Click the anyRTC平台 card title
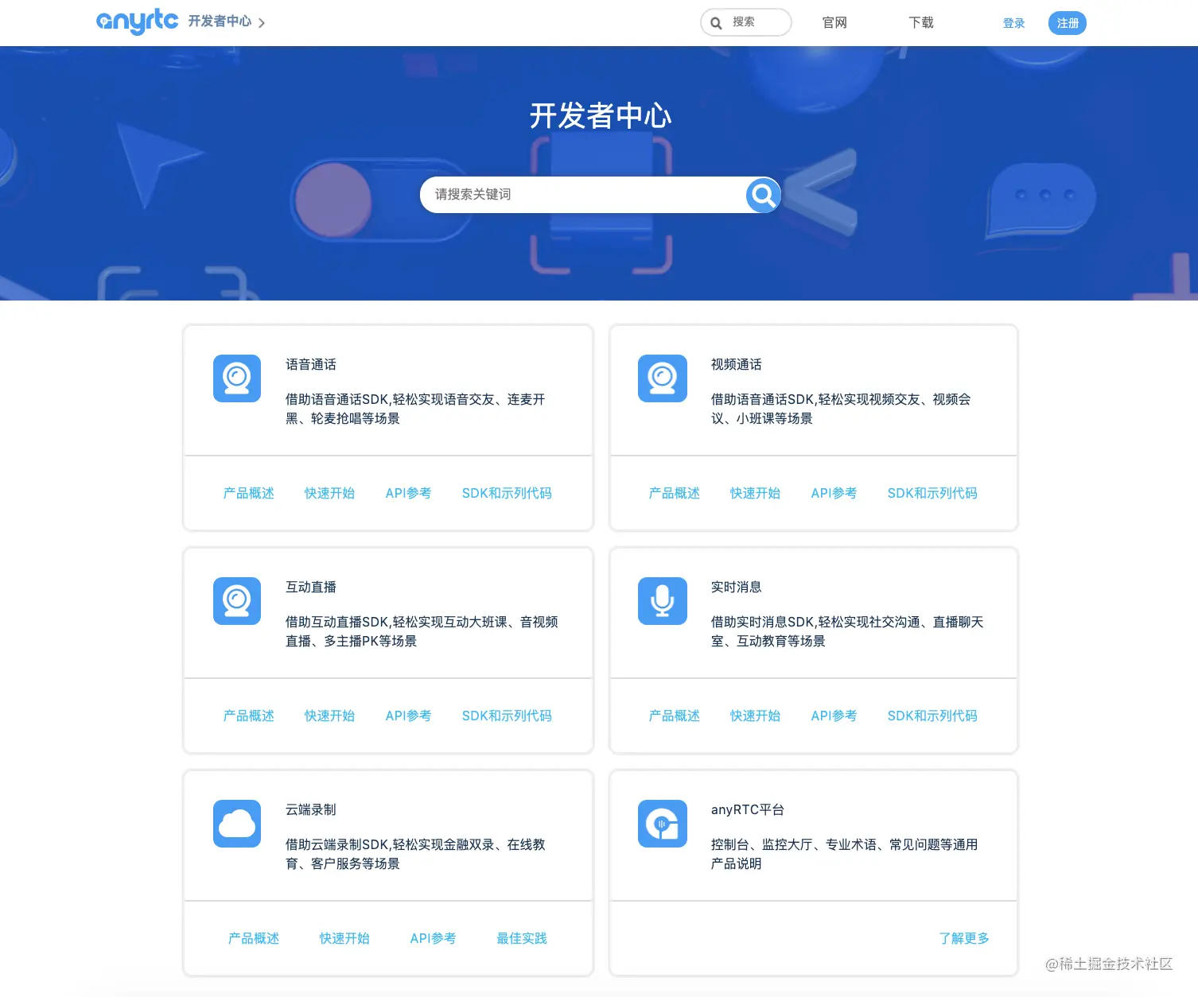The image size is (1198, 997). [x=748, y=809]
